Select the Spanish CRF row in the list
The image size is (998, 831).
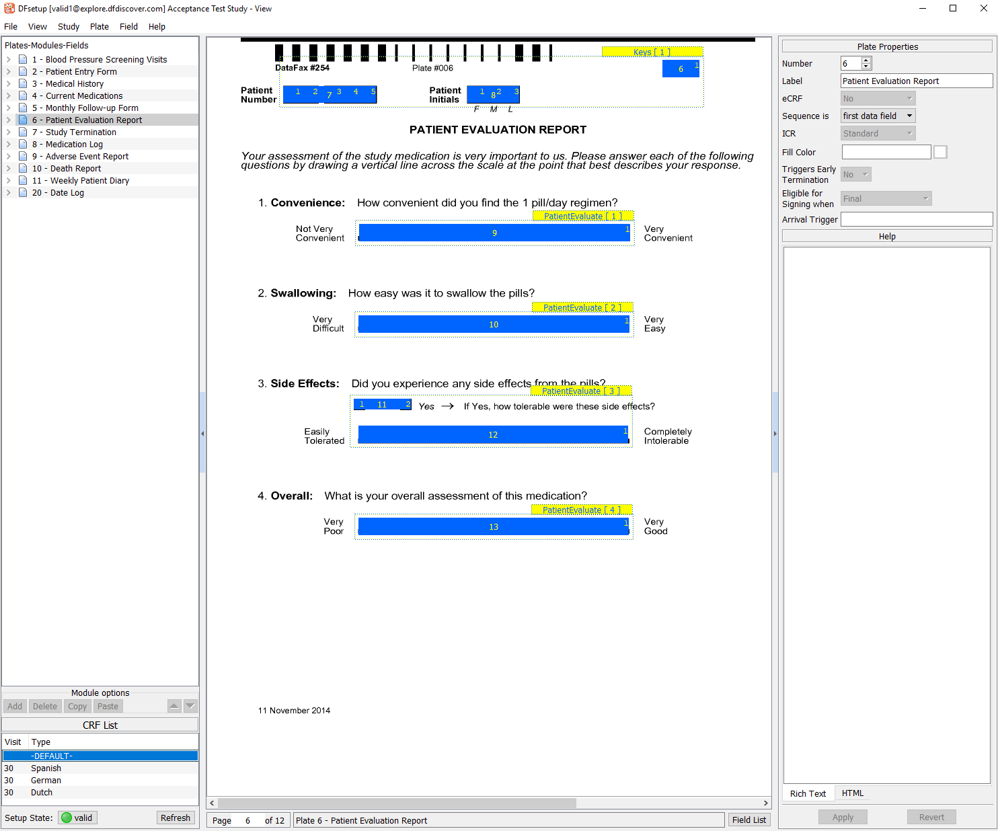click(x=46, y=768)
